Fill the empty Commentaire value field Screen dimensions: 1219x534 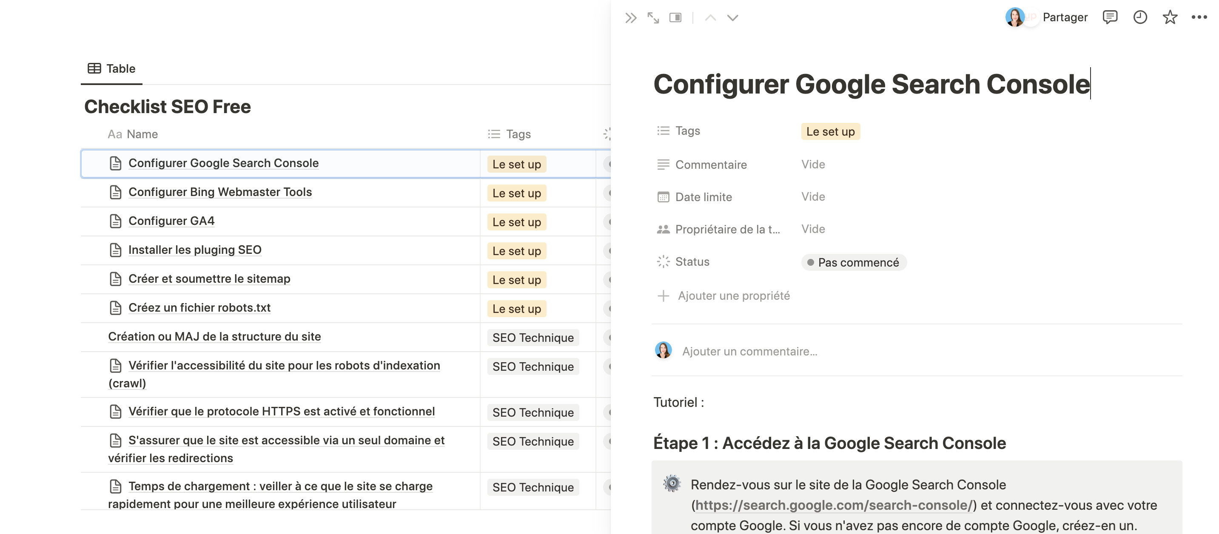(813, 164)
